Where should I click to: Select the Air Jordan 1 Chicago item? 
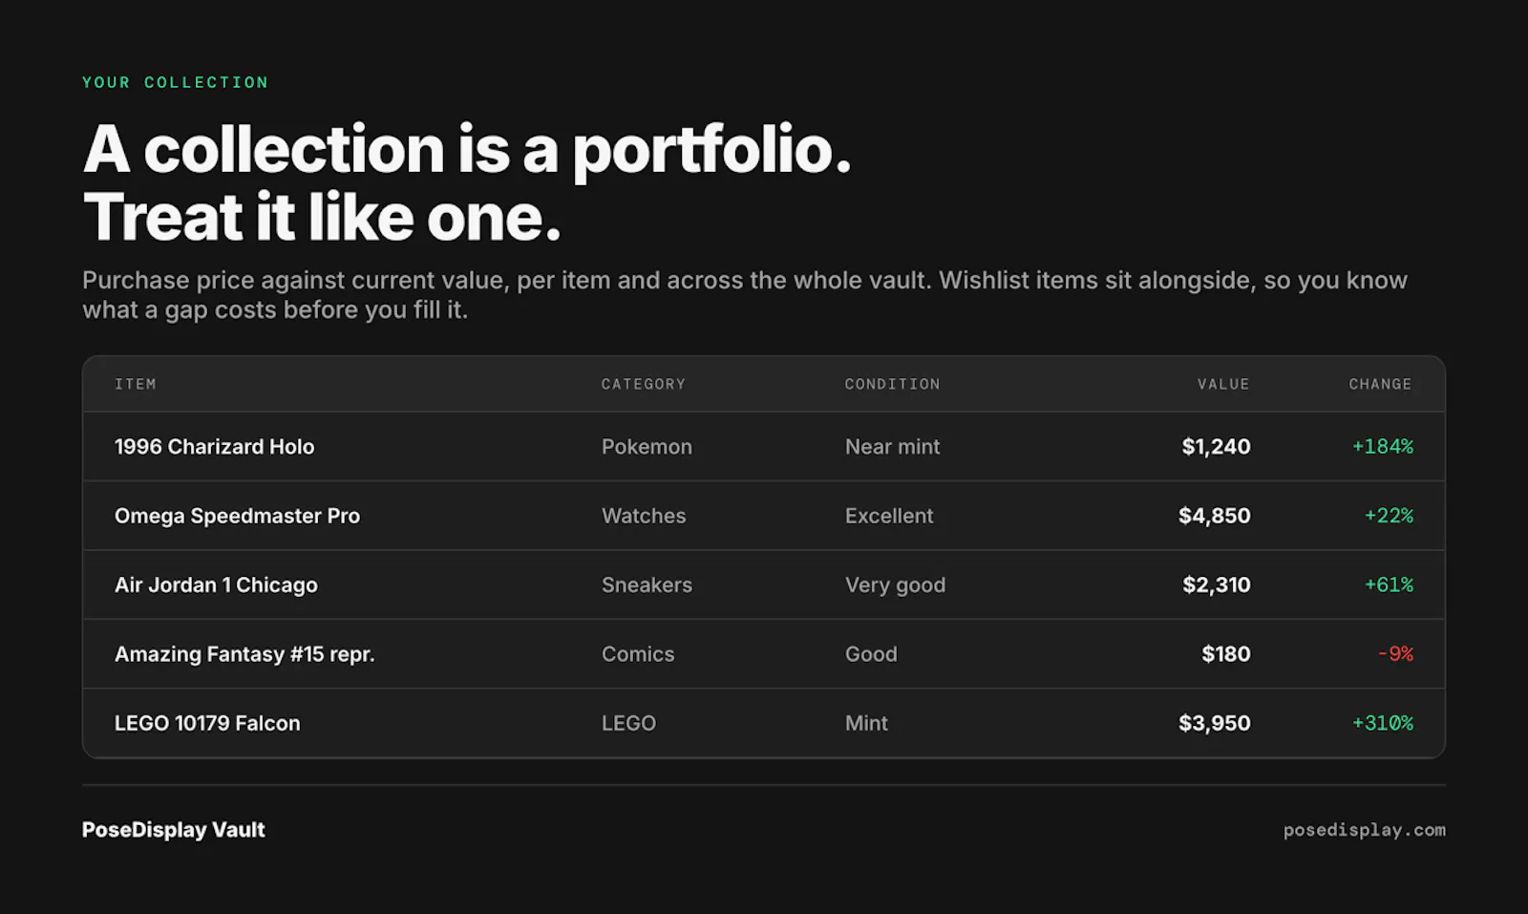click(x=216, y=585)
